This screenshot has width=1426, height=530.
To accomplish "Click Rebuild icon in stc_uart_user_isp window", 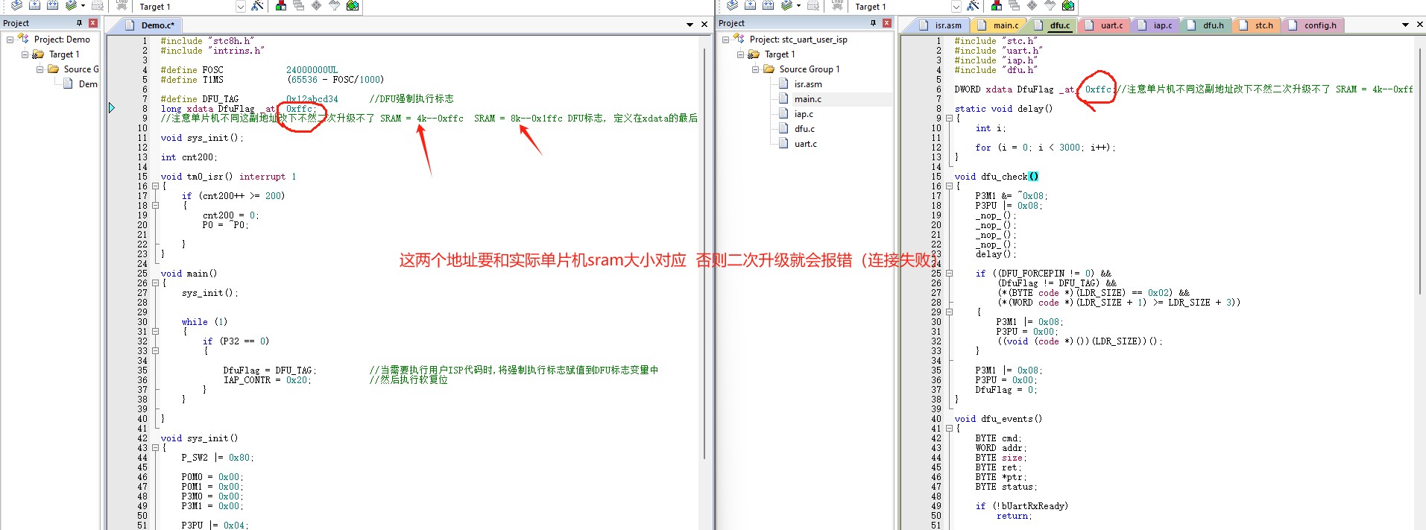I will [x=768, y=5].
